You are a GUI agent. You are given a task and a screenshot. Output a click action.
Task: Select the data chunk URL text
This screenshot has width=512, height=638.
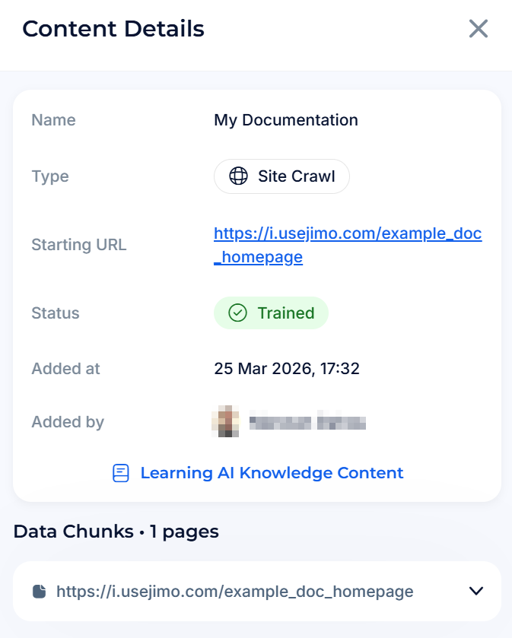click(x=234, y=592)
